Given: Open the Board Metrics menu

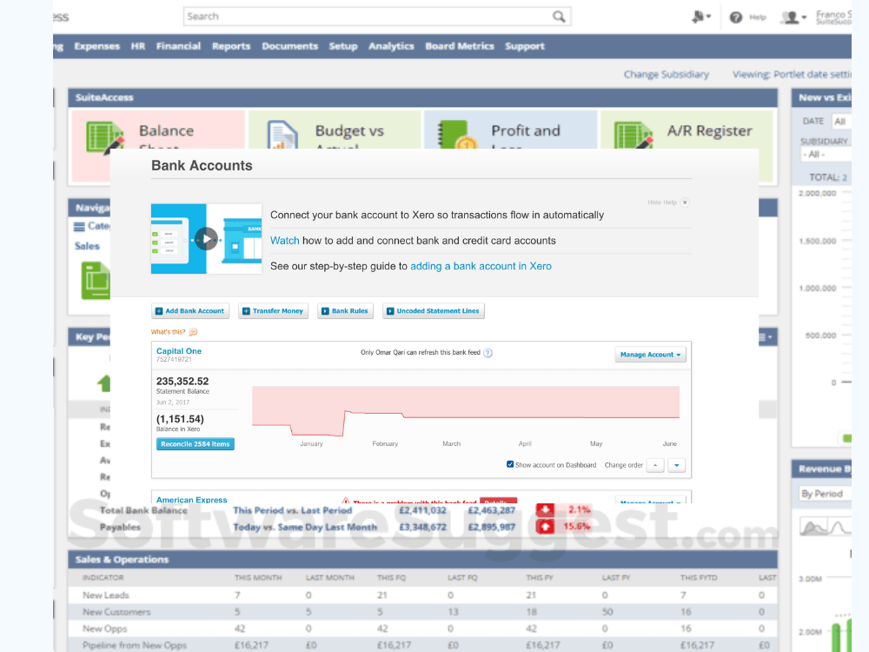Looking at the screenshot, I should [x=460, y=46].
